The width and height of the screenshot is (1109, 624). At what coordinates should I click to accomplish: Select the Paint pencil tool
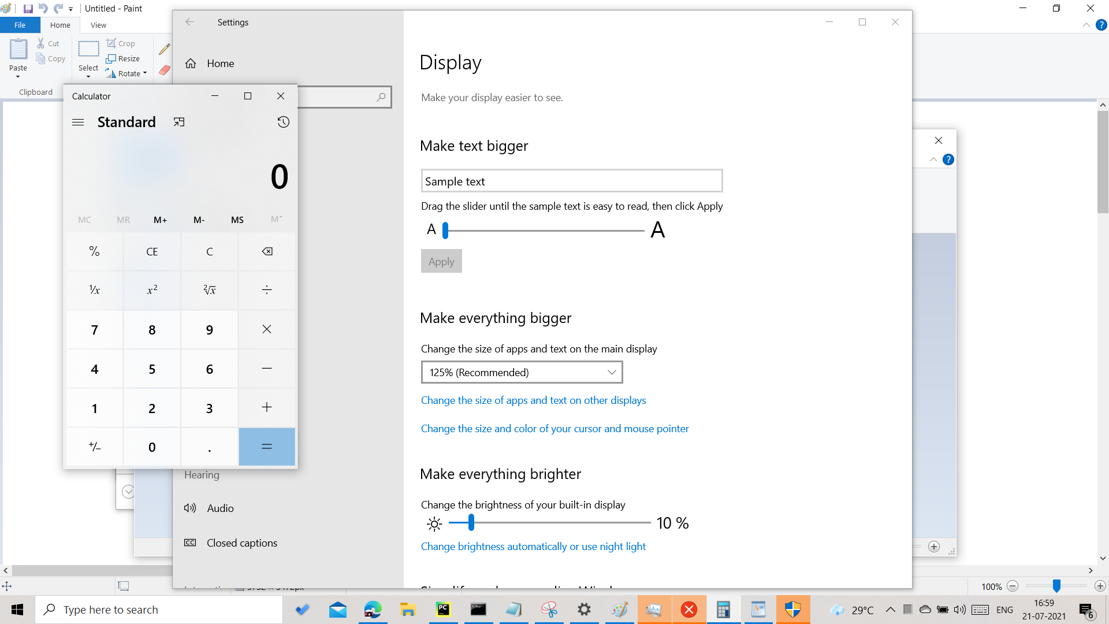(165, 49)
